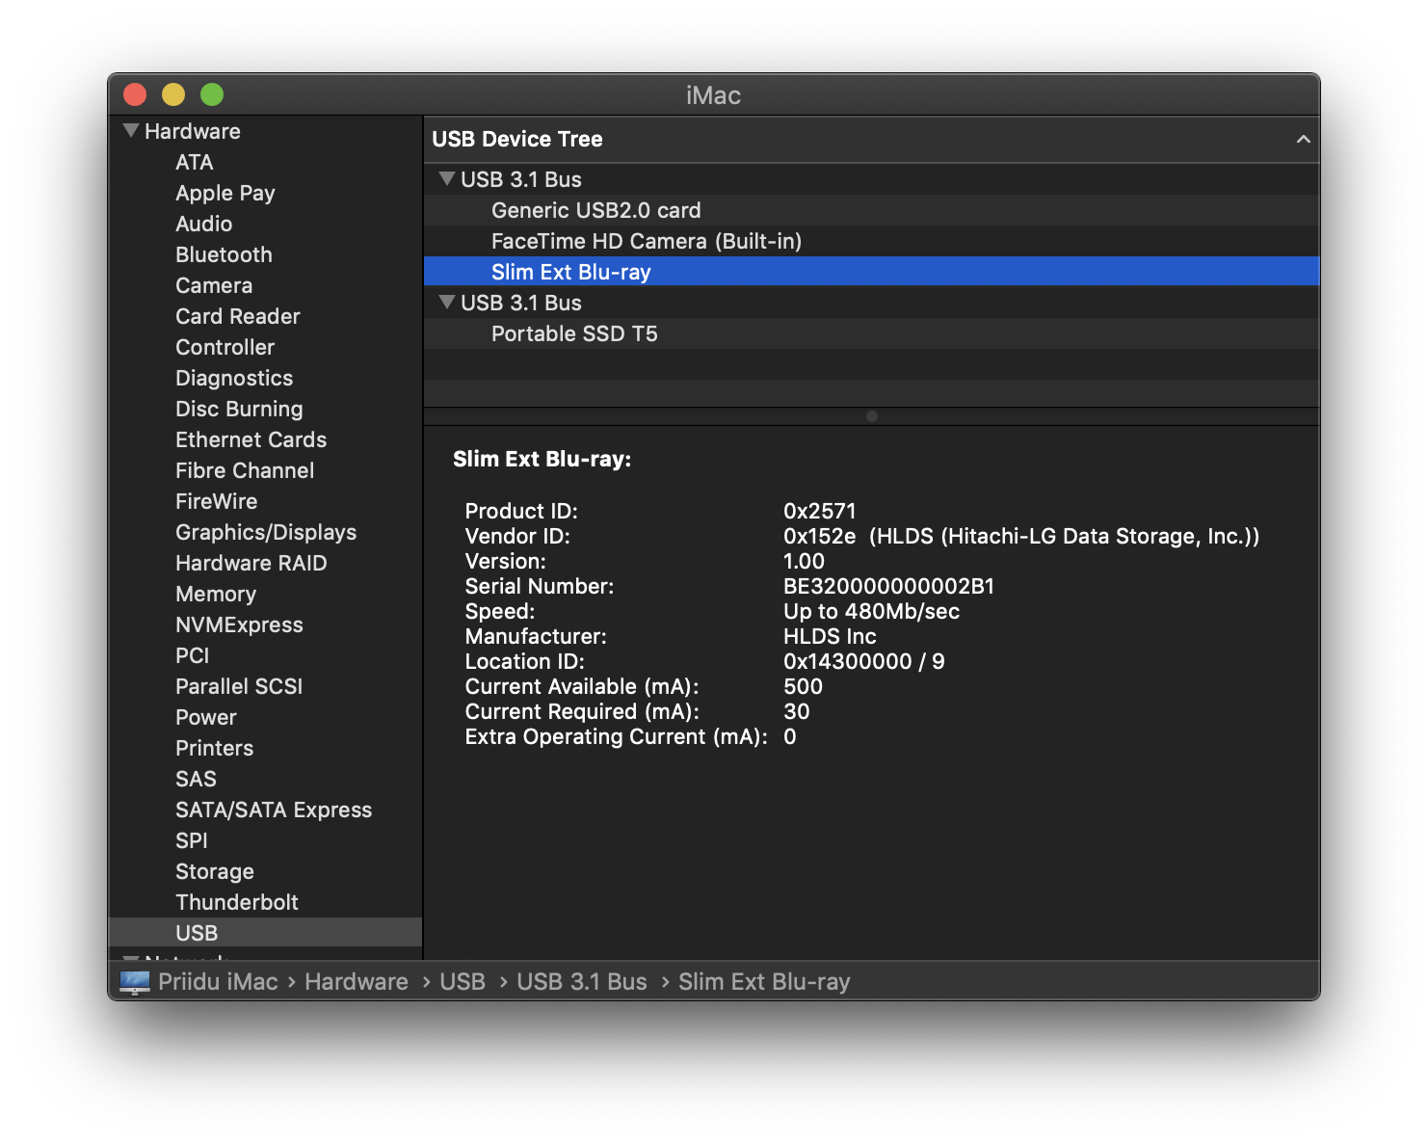Viewport: 1428px width, 1143px height.
Task: Collapse the first USB 3.1 Bus triangle
Action: [447, 178]
